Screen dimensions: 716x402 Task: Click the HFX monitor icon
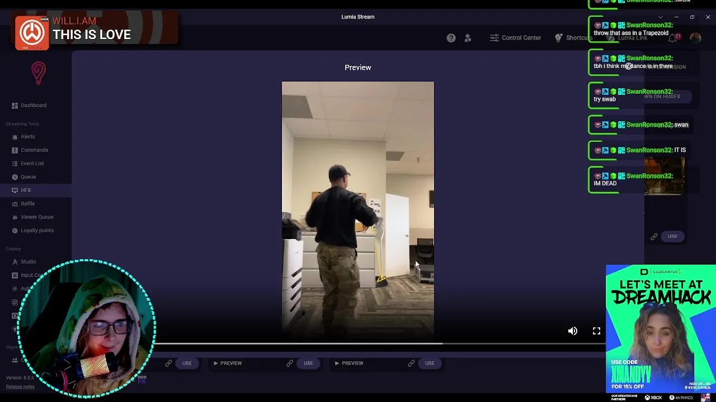[15, 190]
